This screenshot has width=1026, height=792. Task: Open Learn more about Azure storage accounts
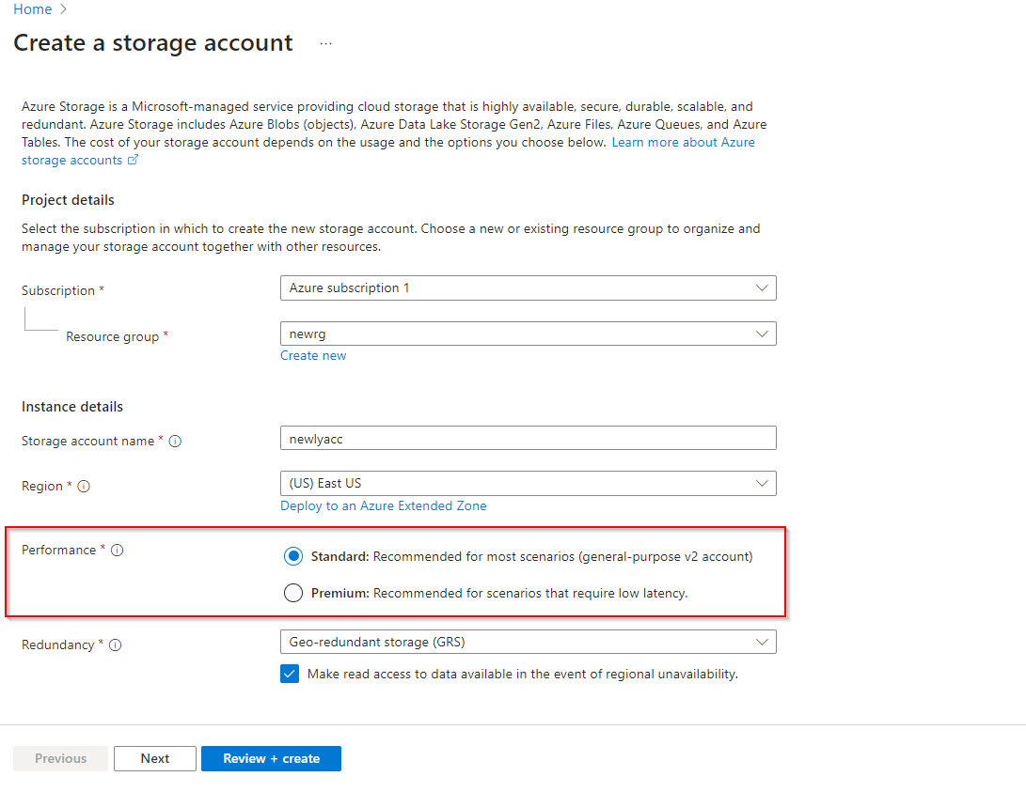[x=683, y=142]
